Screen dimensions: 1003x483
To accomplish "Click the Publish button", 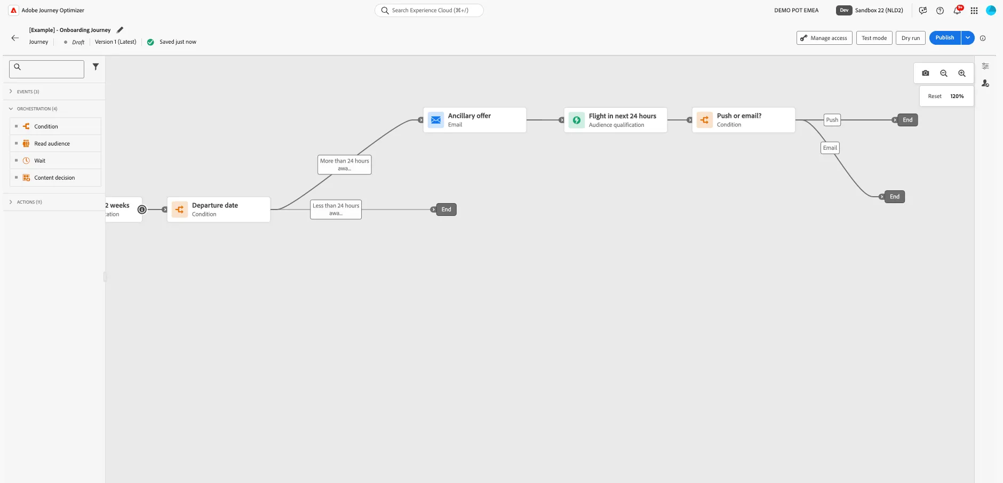I will (x=945, y=38).
